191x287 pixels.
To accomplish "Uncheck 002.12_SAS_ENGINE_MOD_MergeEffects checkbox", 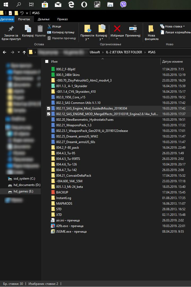I will pyautogui.click(x=48, y=114).
